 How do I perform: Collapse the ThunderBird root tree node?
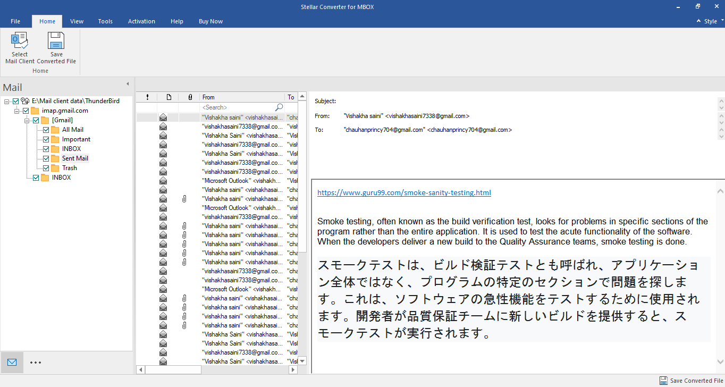pos(7,101)
